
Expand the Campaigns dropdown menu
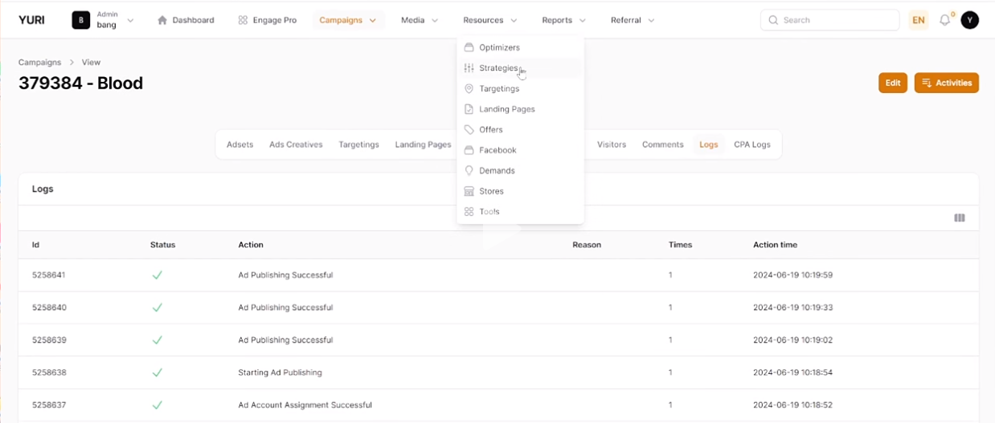[x=348, y=20]
